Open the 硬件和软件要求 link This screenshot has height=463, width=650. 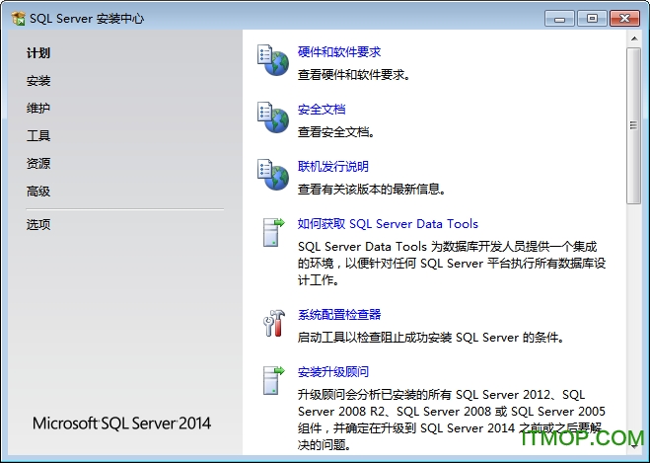pyautogui.click(x=339, y=52)
